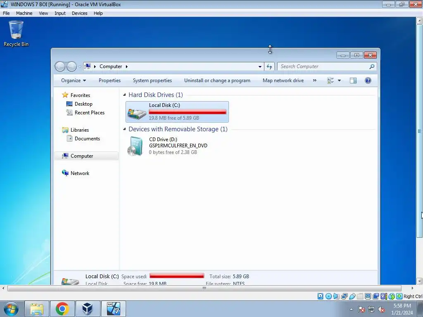Click the Change your view icon
423x317 pixels.
pyautogui.click(x=330, y=80)
